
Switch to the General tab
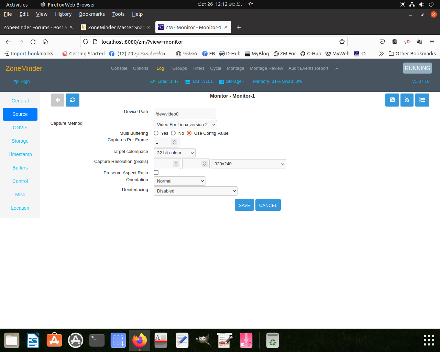(x=20, y=101)
